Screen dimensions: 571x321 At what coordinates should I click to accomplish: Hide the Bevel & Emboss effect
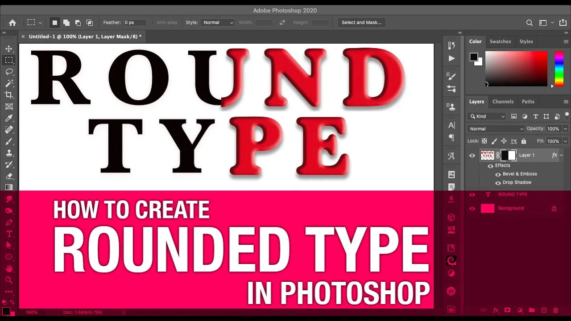tap(498, 174)
